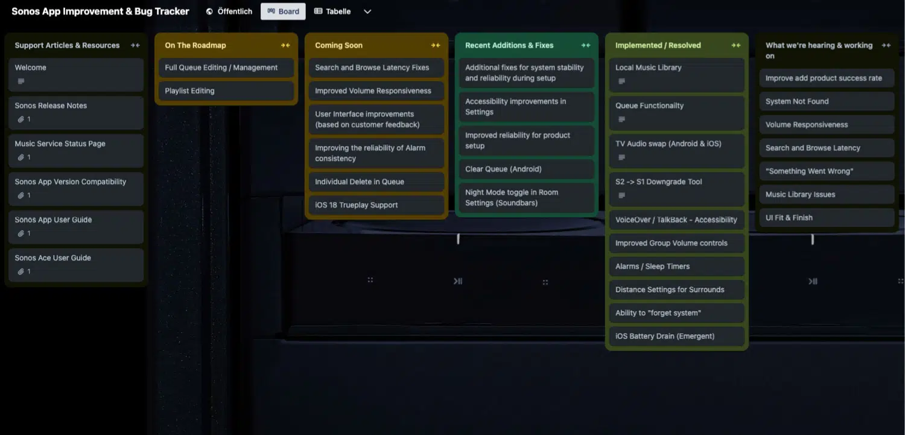
Task: Click the Öffentlich visibility button
Action: click(229, 11)
